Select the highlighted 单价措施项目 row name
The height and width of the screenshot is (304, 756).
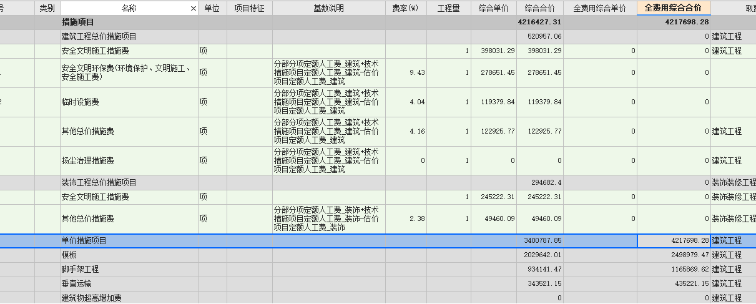84,240
